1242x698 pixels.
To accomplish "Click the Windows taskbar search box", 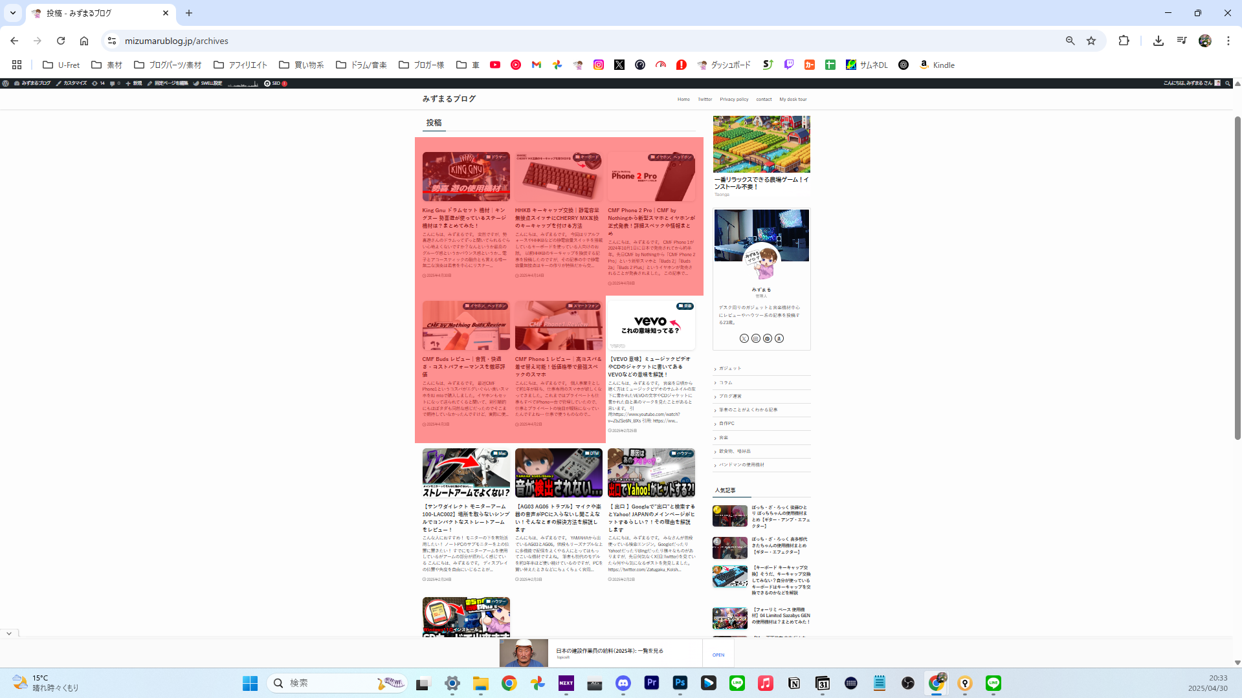I will [337, 683].
